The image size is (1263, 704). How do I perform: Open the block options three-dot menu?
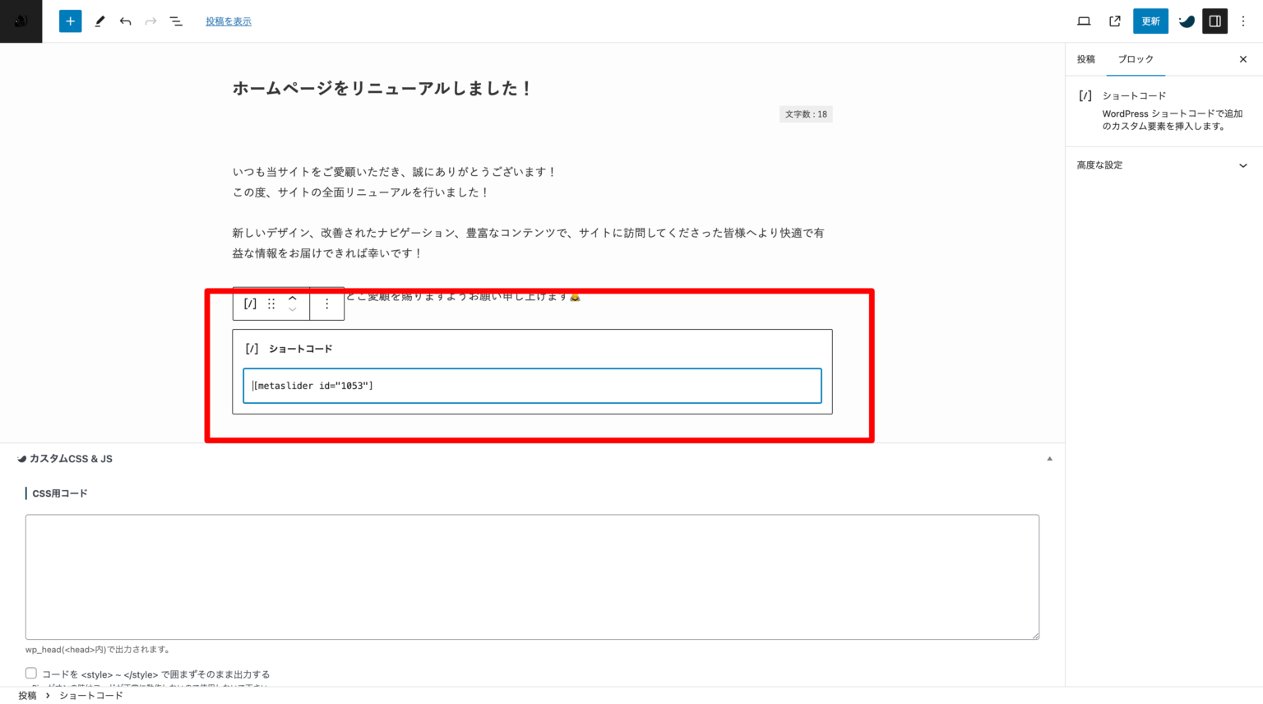pos(326,303)
